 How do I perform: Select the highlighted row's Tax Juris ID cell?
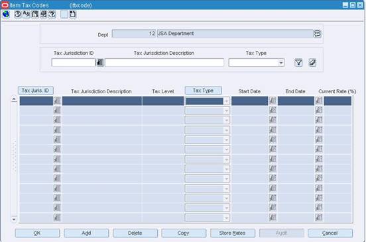pyautogui.click(x=36, y=101)
